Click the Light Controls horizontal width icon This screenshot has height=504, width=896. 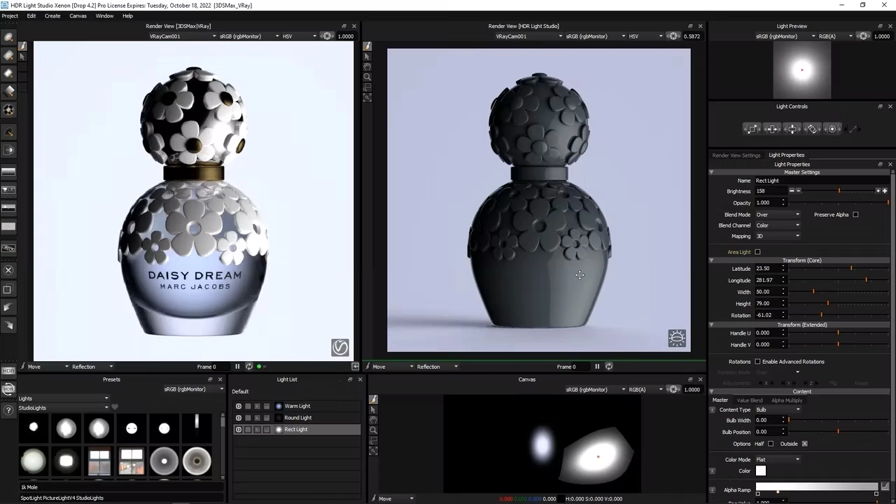point(772,129)
